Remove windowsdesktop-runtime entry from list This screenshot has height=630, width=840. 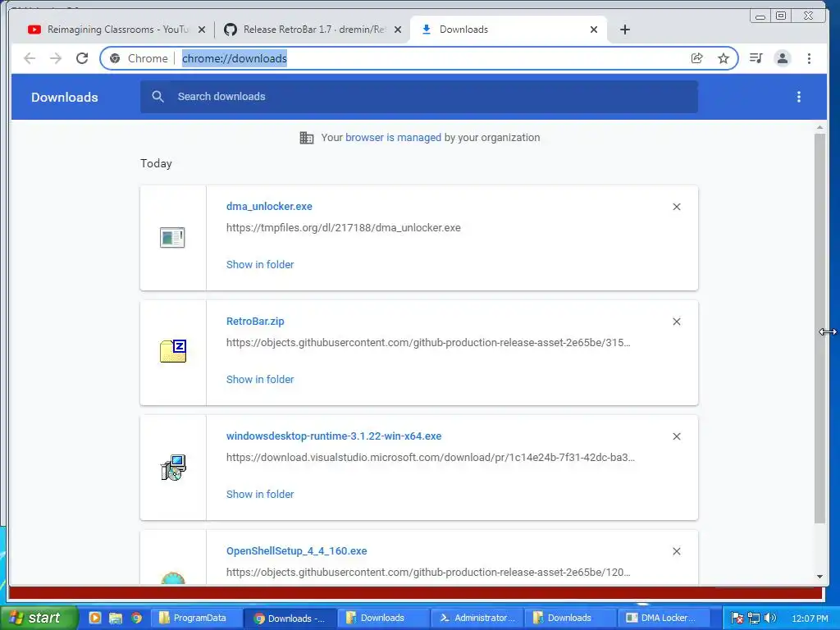point(677,436)
